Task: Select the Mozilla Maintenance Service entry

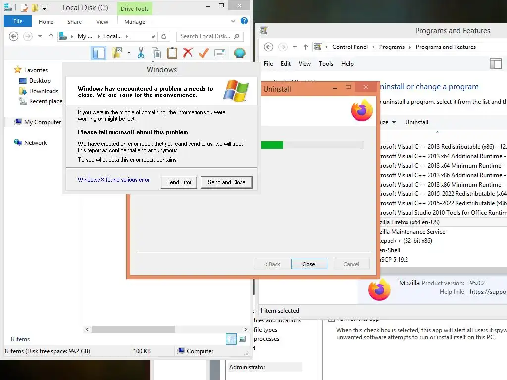Action: (442, 232)
